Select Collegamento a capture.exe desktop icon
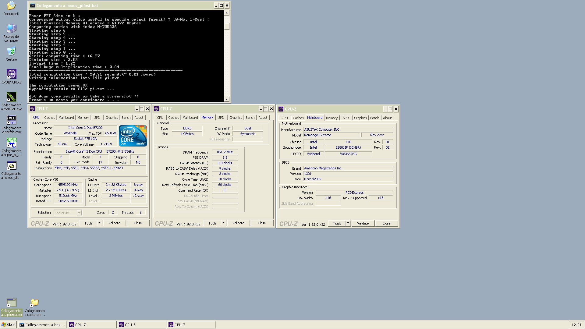585x329 pixels. click(11, 303)
